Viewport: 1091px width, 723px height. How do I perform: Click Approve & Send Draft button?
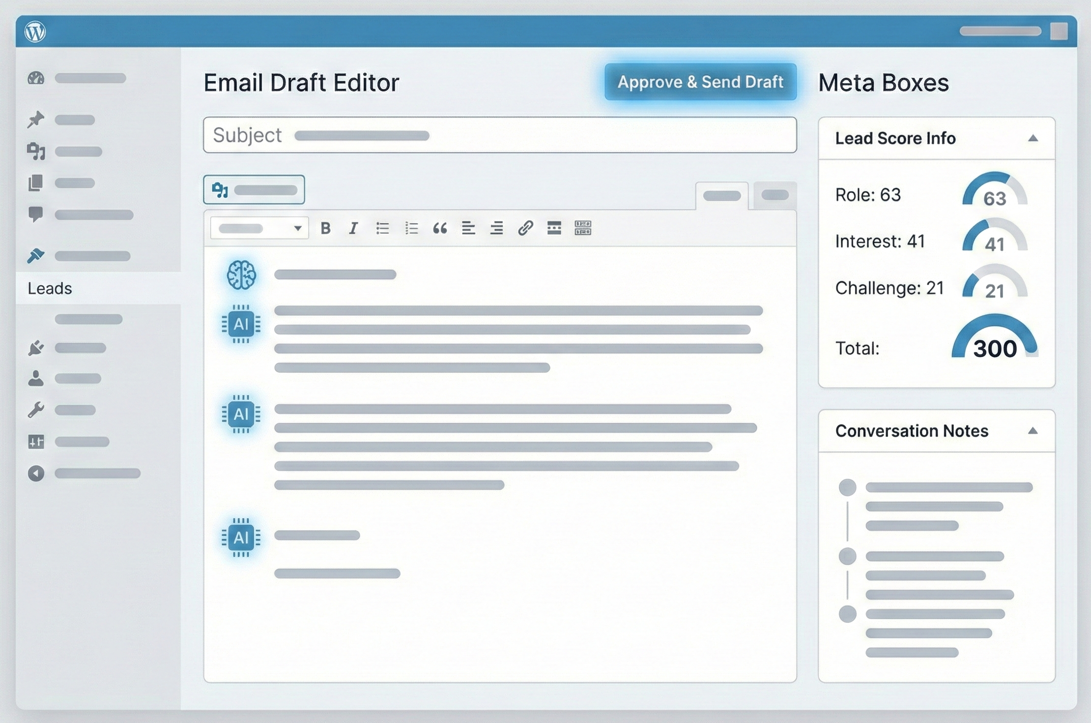click(x=700, y=82)
